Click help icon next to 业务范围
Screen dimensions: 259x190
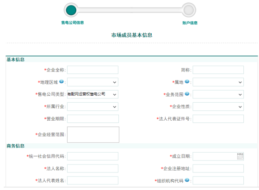pyautogui.click(x=187, y=94)
